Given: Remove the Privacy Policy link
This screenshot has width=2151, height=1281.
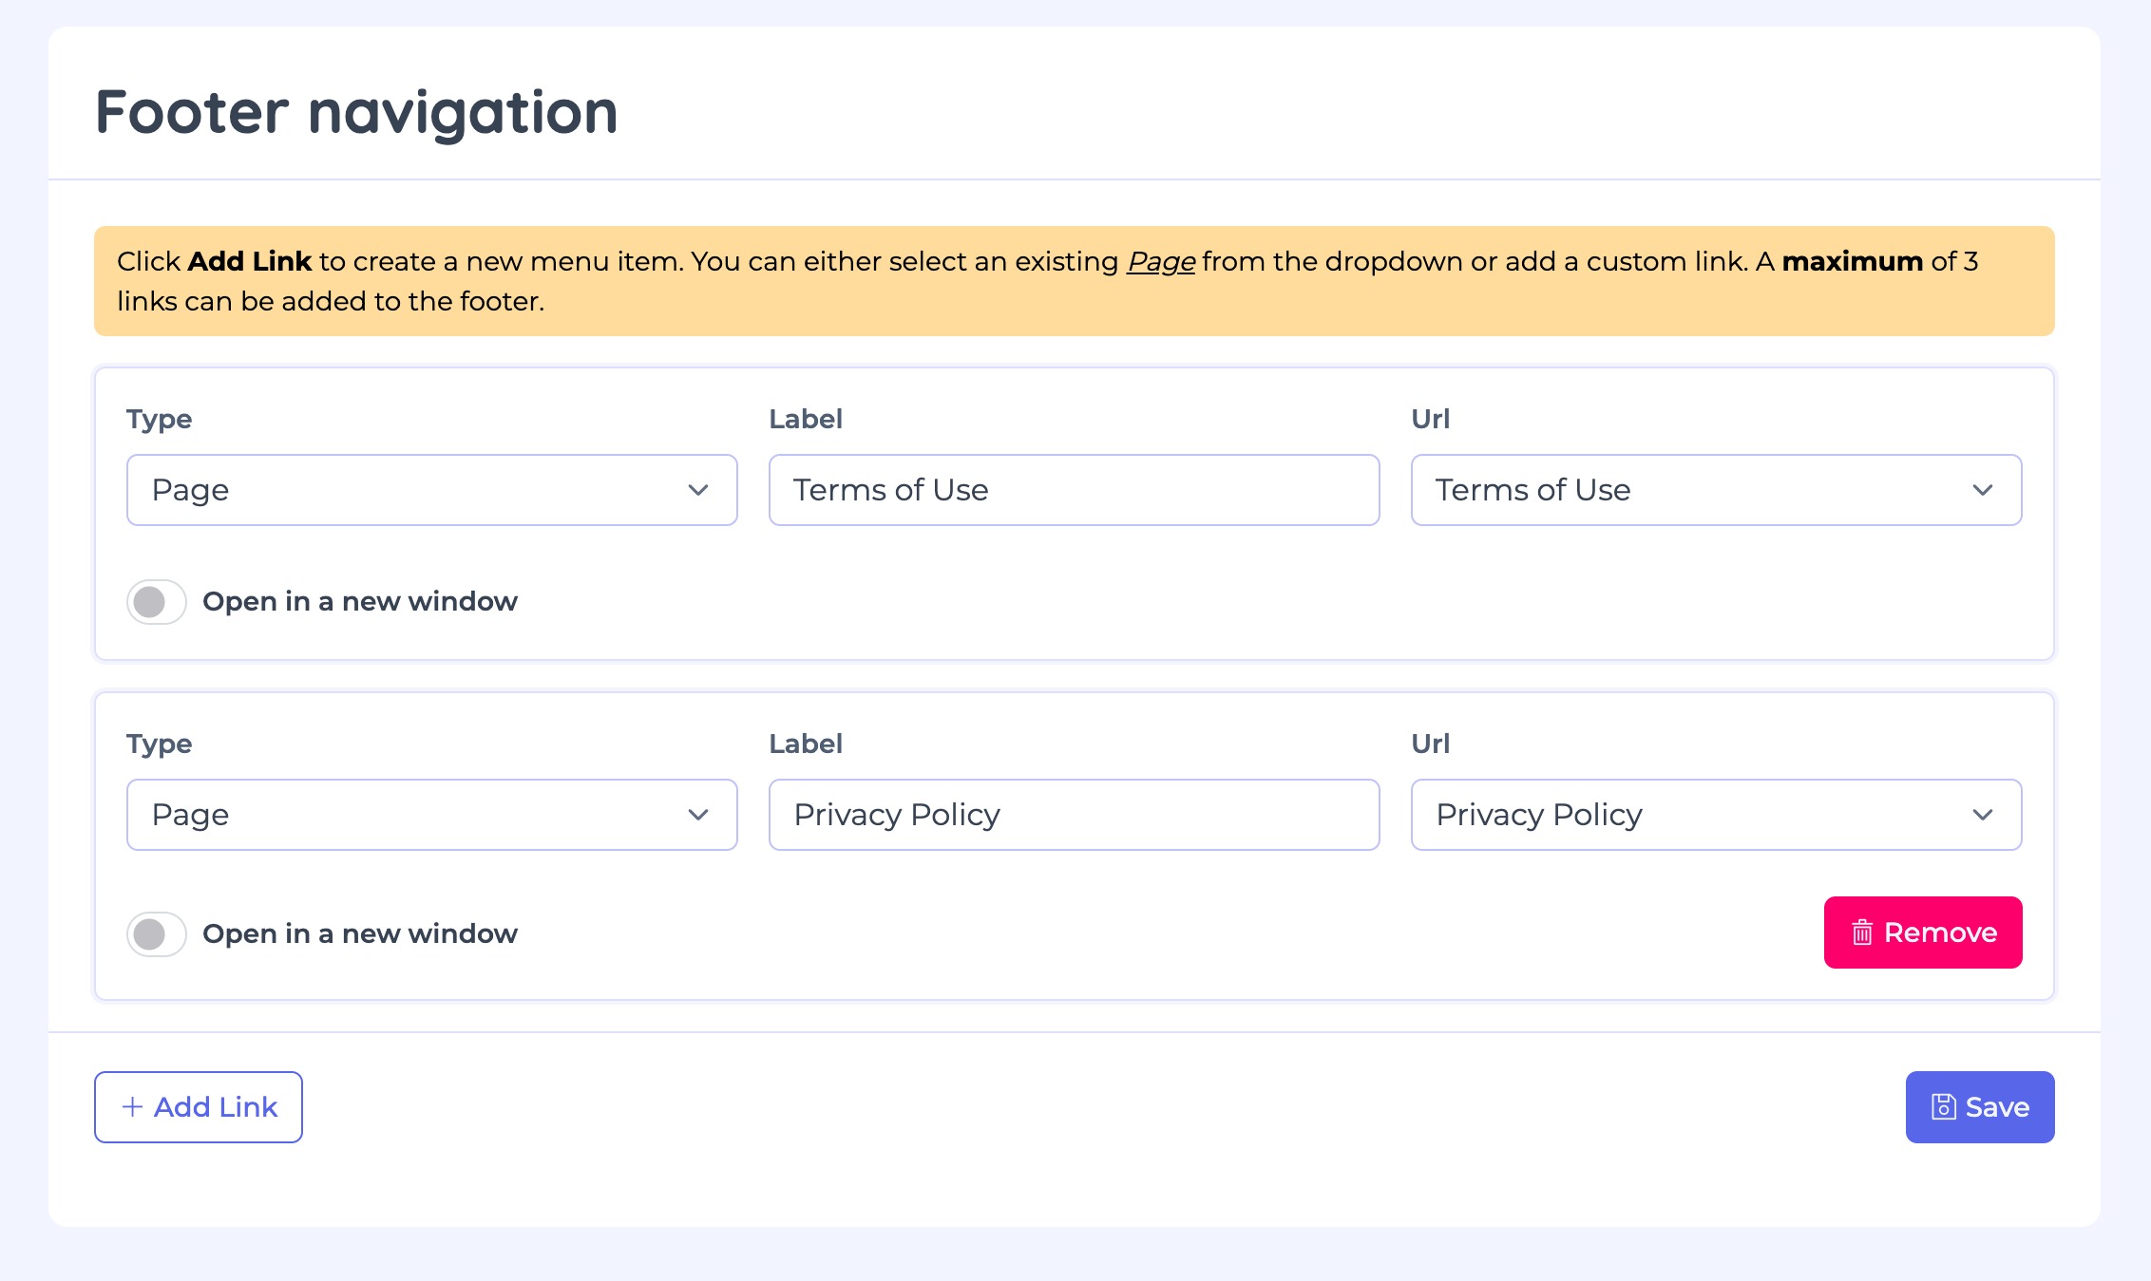Looking at the screenshot, I should pos(1922,932).
